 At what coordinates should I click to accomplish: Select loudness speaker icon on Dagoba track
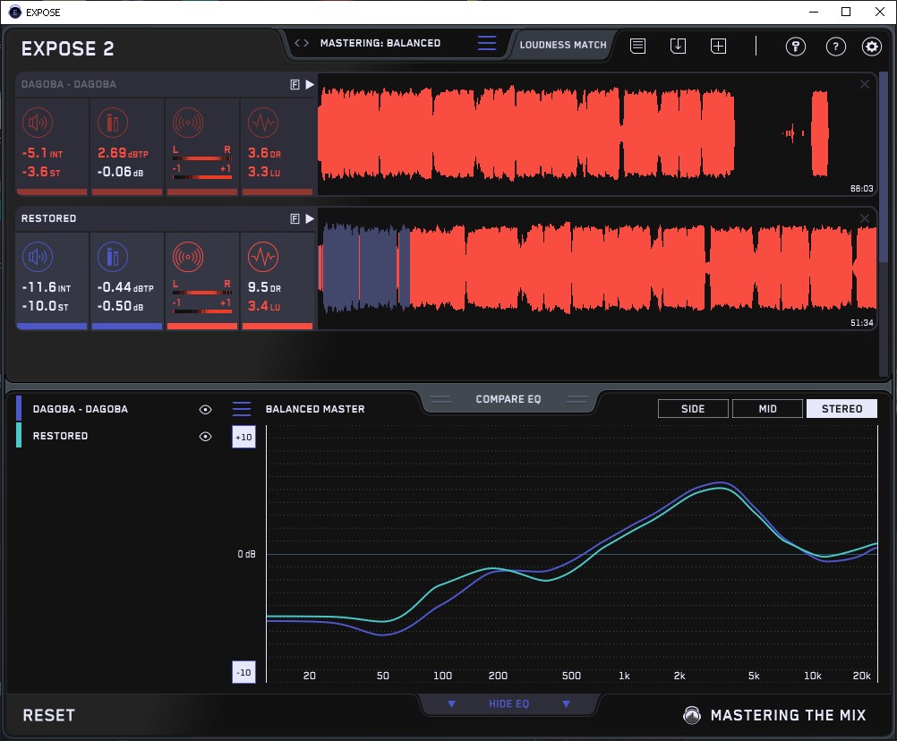pyautogui.click(x=38, y=123)
